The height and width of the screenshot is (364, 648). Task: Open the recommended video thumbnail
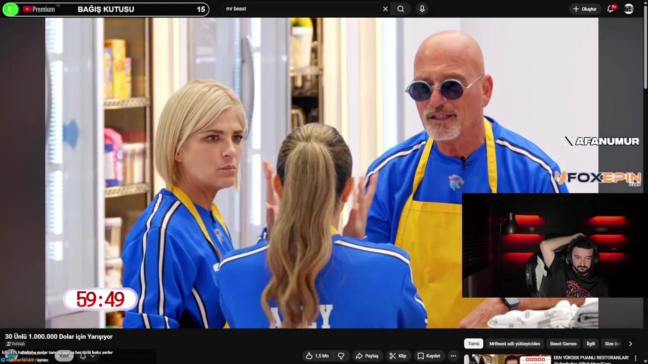pyautogui.click(x=507, y=359)
